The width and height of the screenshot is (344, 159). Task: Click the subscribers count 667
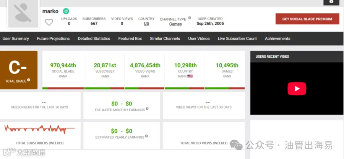coord(94,23)
